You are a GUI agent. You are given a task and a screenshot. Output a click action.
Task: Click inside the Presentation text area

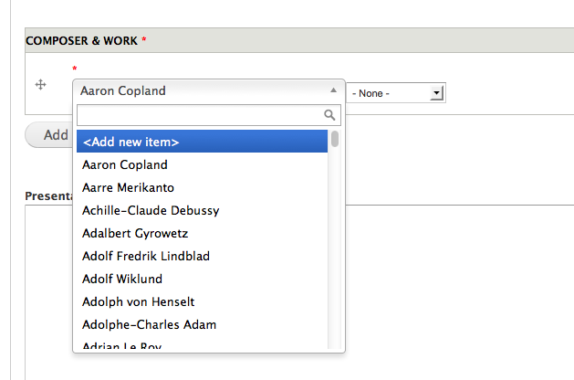click(x=456, y=292)
